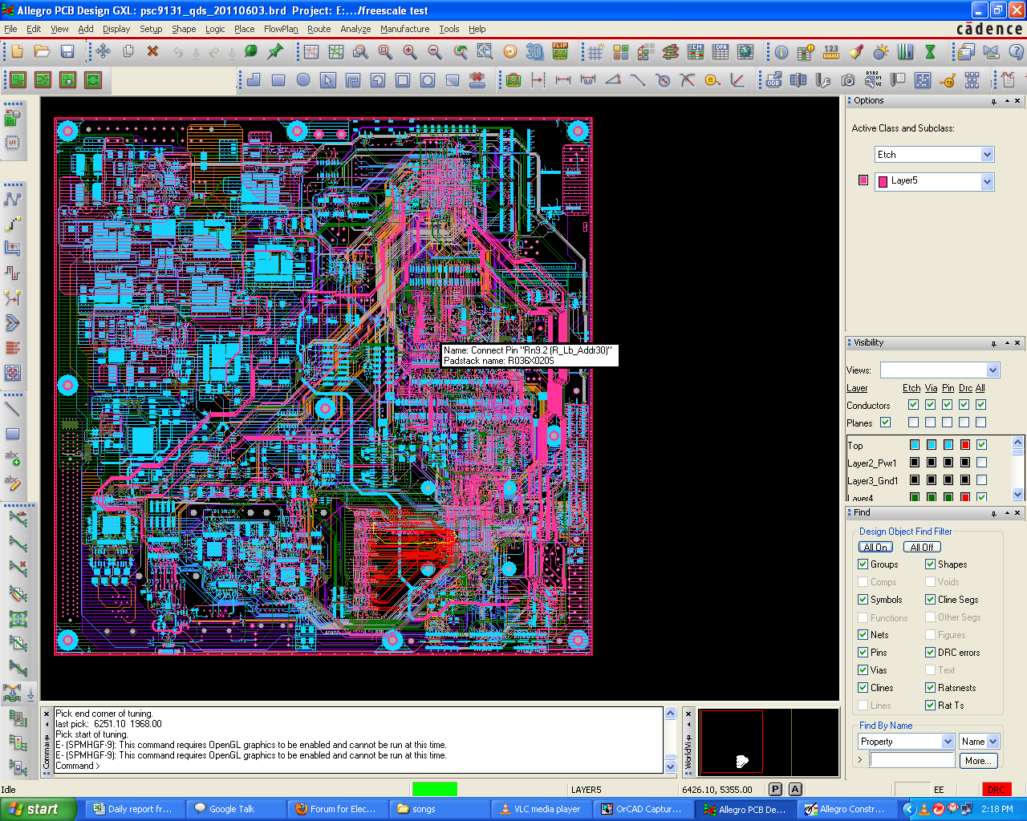Click the Measure ruler icon labeled 123

tap(831, 52)
